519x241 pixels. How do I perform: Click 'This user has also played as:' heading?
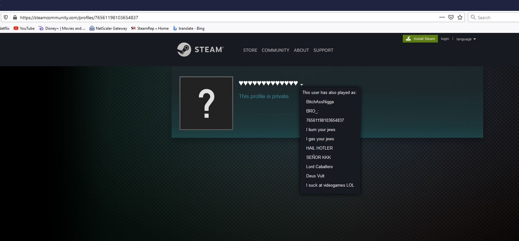pos(329,92)
